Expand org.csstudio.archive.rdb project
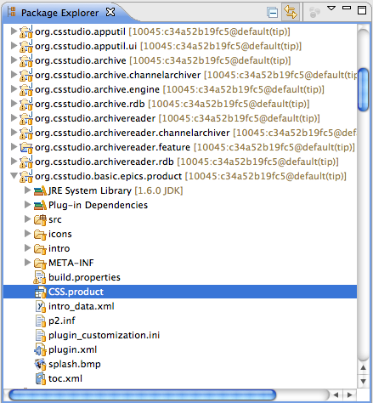The width and height of the screenshot is (373, 403). click(14, 103)
